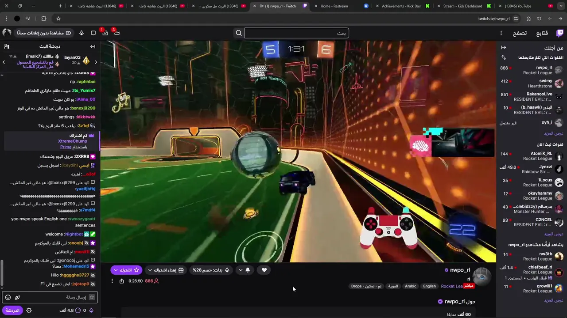Click the Bits 28% discount button
This screenshot has height=318, width=567.
click(211, 270)
